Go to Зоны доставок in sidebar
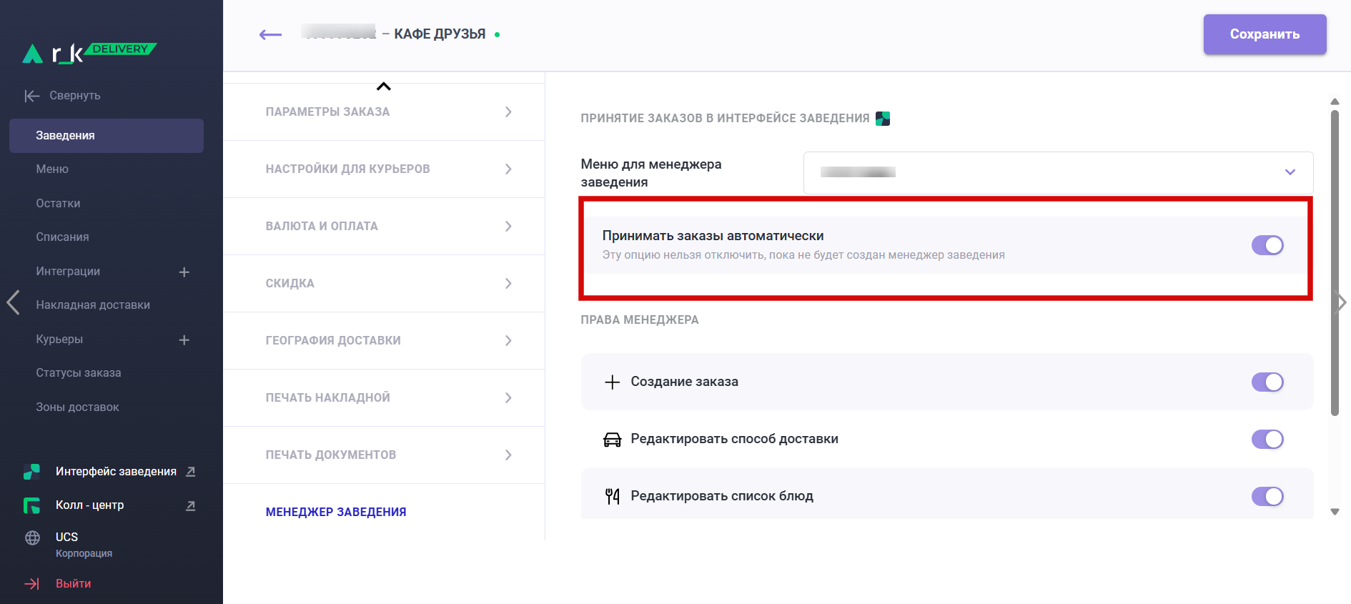 click(x=77, y=407)
